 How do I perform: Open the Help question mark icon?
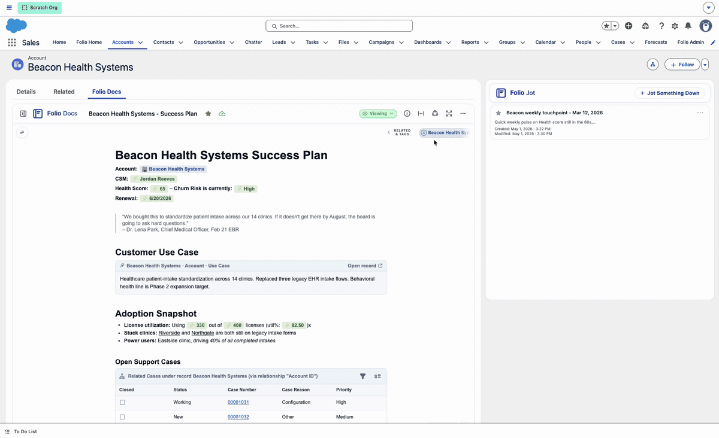pyautogui.click(x=661, y=26)
